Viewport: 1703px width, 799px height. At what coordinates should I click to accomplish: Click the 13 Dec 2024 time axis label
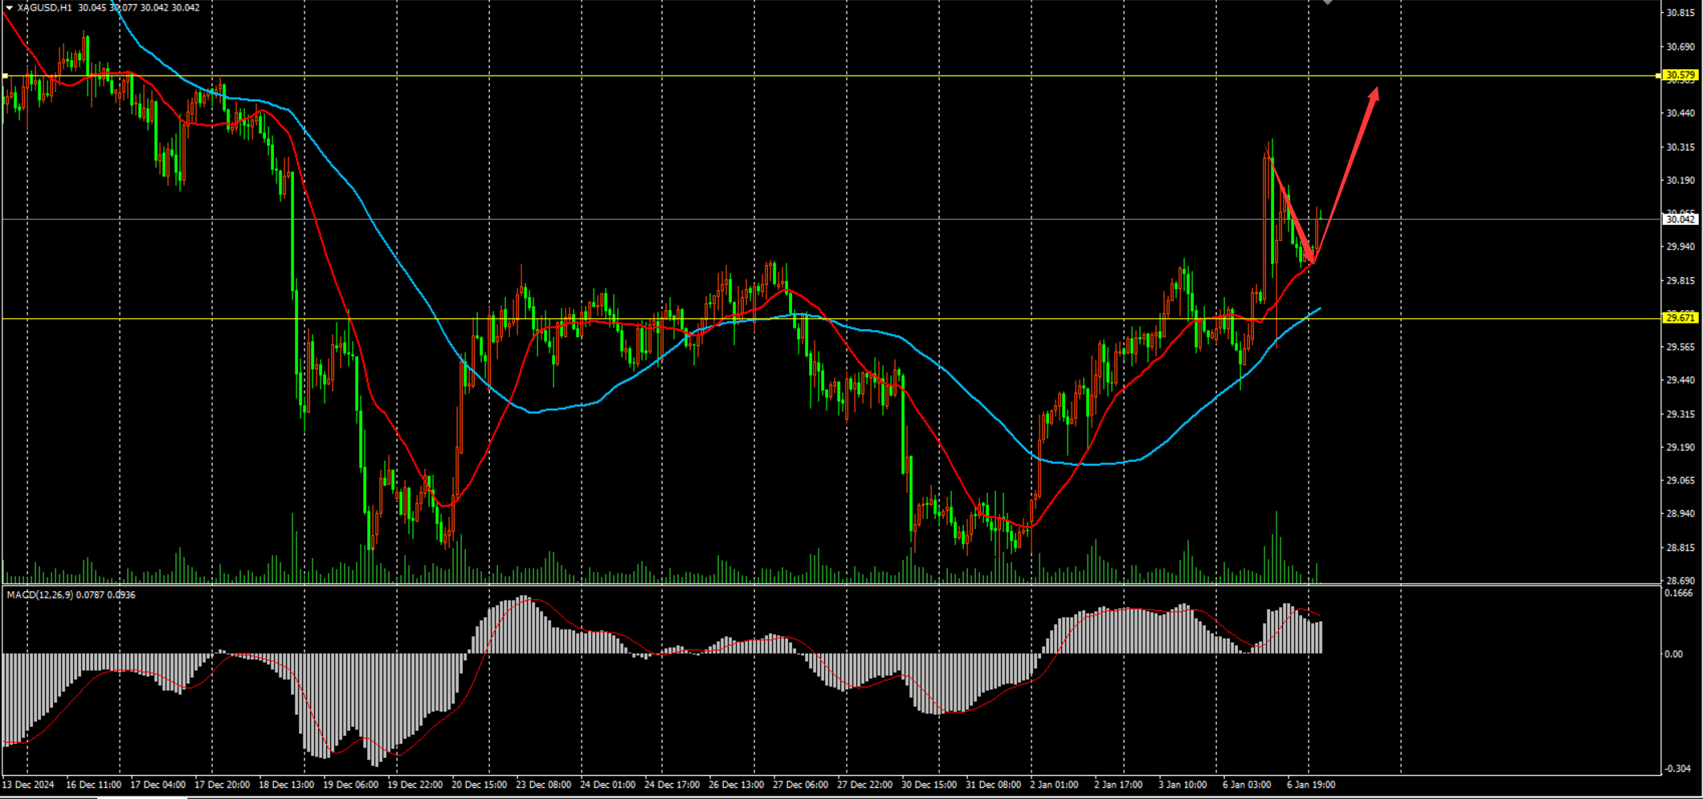[x=28, y=785]
